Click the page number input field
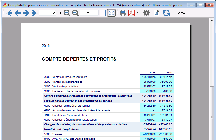The width and height of the screenshot is (216, 140). point(47,13)
